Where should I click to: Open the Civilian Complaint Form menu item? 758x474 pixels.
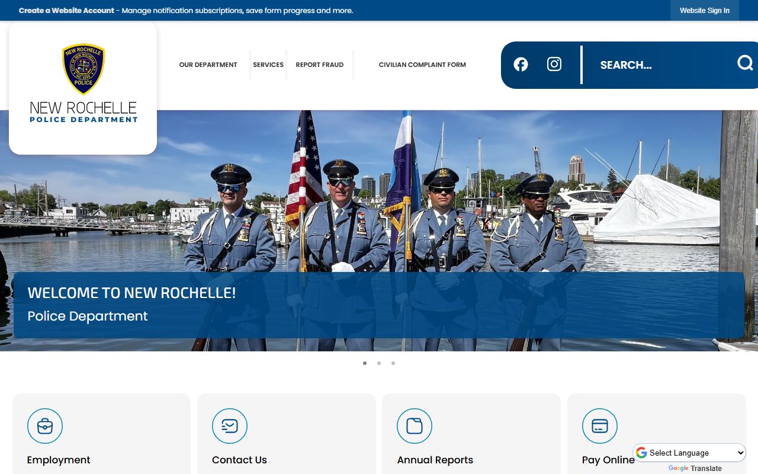[422, 65]
